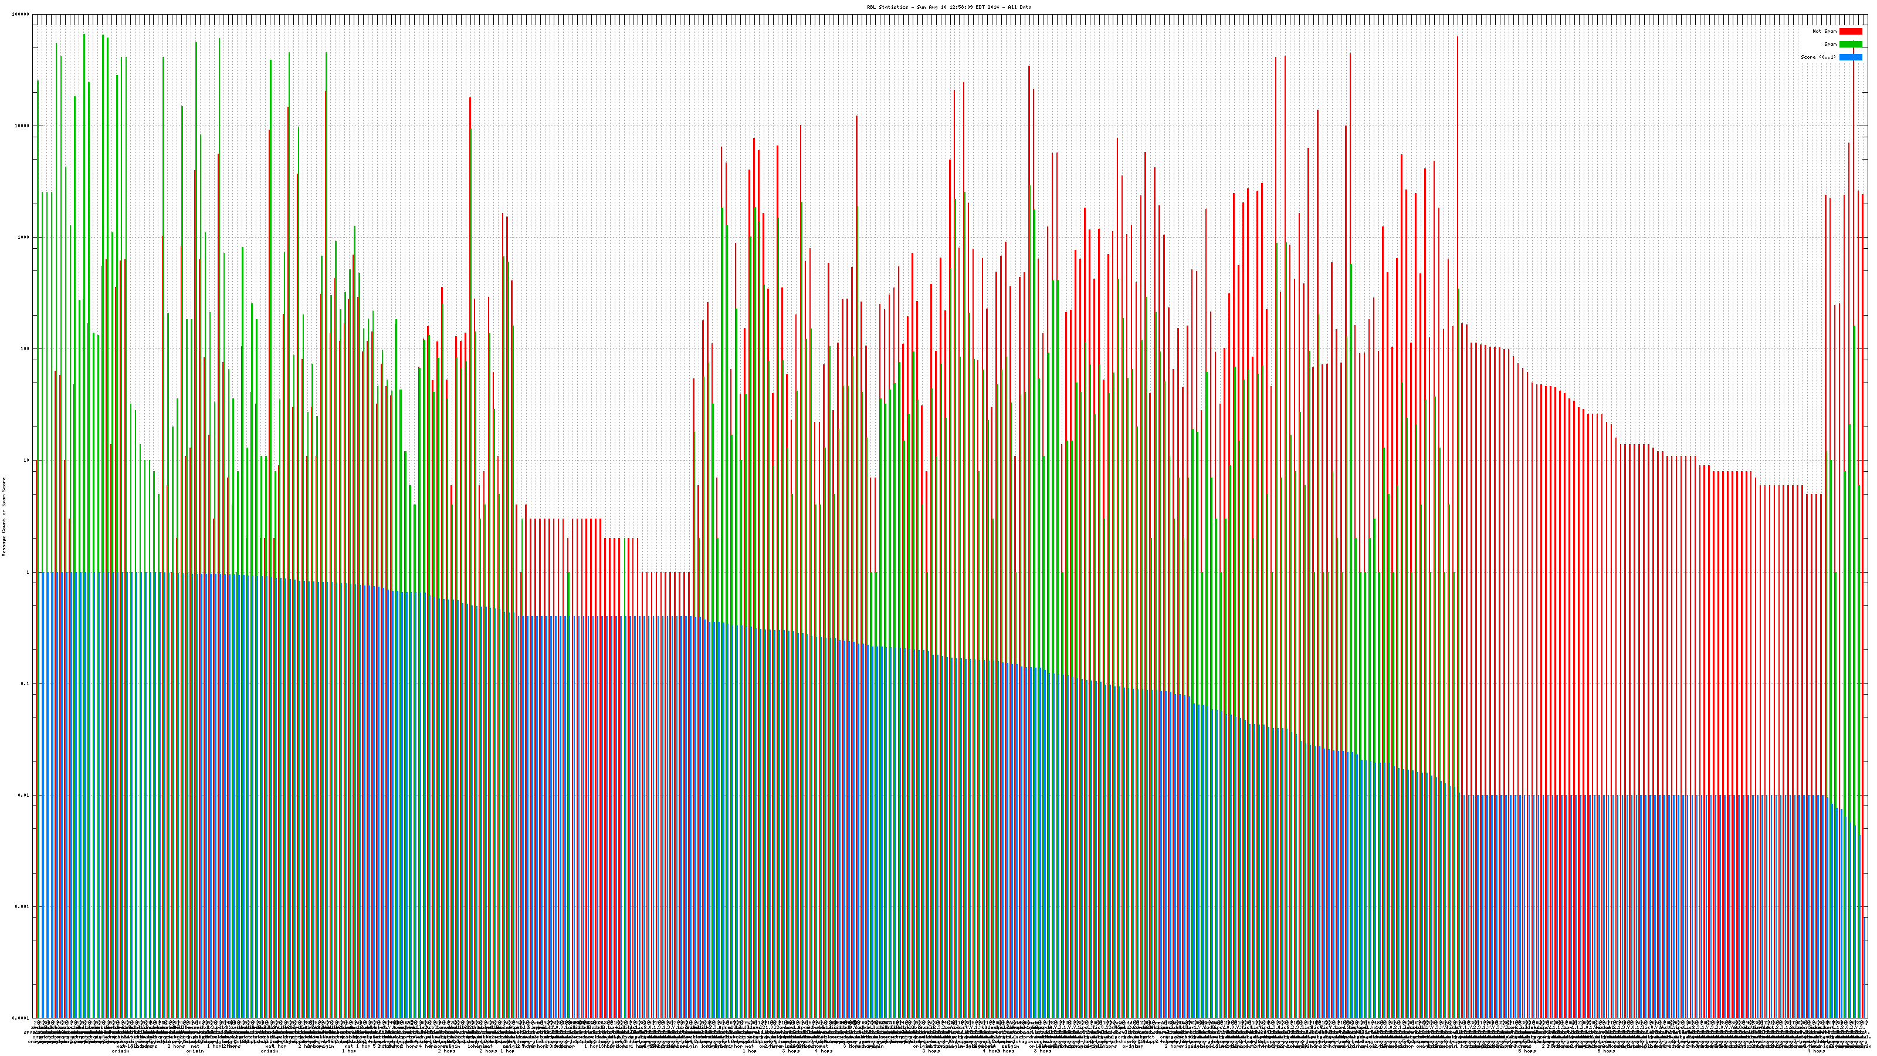Click "RBL Statistics" in the chart title
The height and width of the screenshot is (1056, 1877).
click(887, 7)
